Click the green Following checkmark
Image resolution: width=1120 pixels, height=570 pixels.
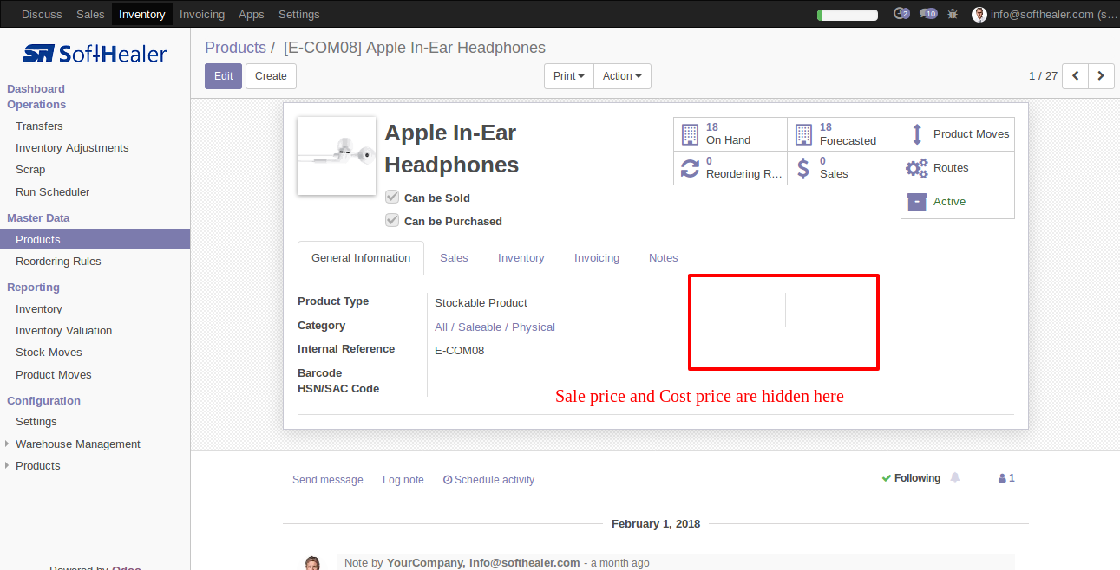(x=887, y=478)
